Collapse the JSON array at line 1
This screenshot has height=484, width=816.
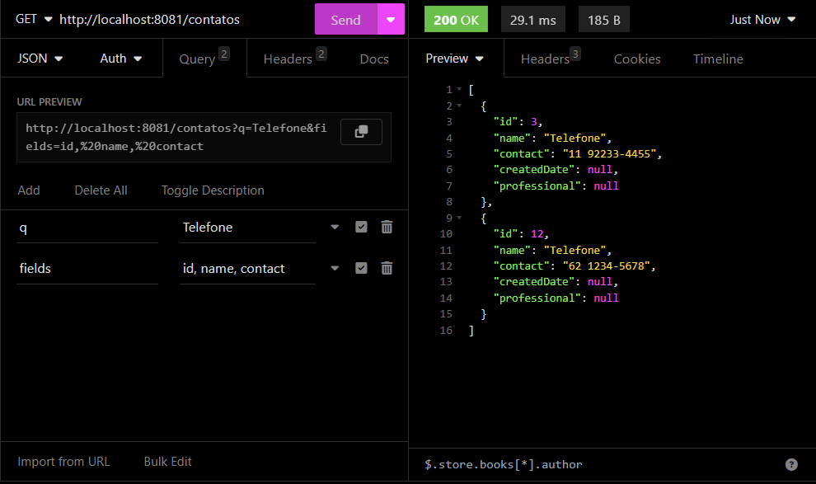click(459, 90)
